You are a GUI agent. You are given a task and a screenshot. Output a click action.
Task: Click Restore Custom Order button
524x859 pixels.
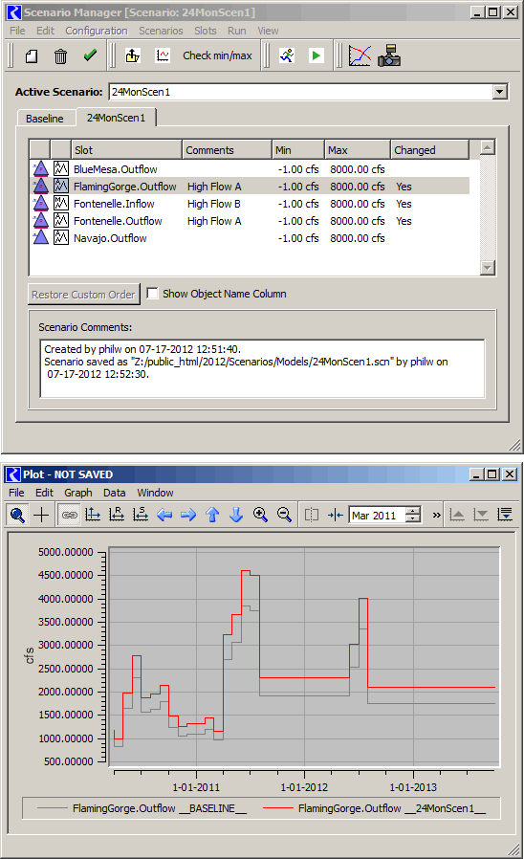84,295
